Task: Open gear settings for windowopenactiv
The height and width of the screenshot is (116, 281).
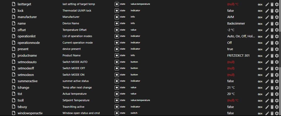Action: coord(277,113)
